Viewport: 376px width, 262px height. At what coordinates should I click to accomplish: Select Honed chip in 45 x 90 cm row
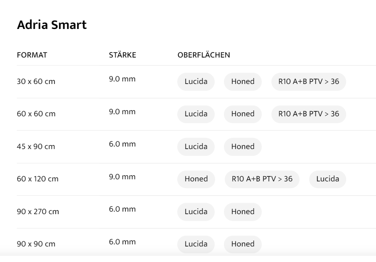(x=242, y=147)
